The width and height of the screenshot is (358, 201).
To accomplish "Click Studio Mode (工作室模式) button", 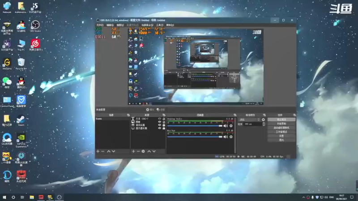I will pyautogui.click(x=281, y=132).
